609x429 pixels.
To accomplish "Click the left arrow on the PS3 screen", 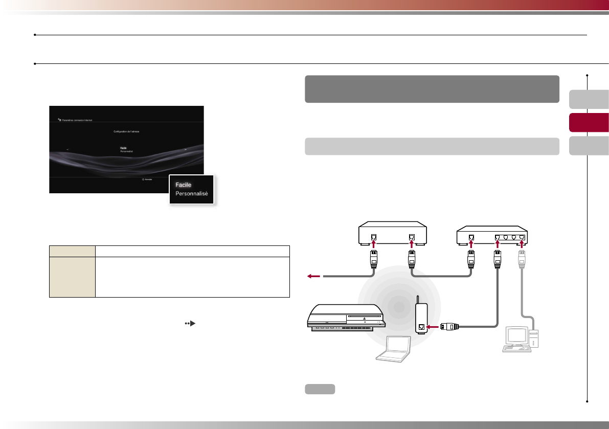I will (67, 149).
